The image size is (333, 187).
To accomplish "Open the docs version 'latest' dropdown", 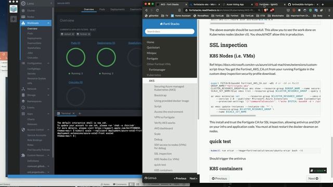I will pos(318,170).
